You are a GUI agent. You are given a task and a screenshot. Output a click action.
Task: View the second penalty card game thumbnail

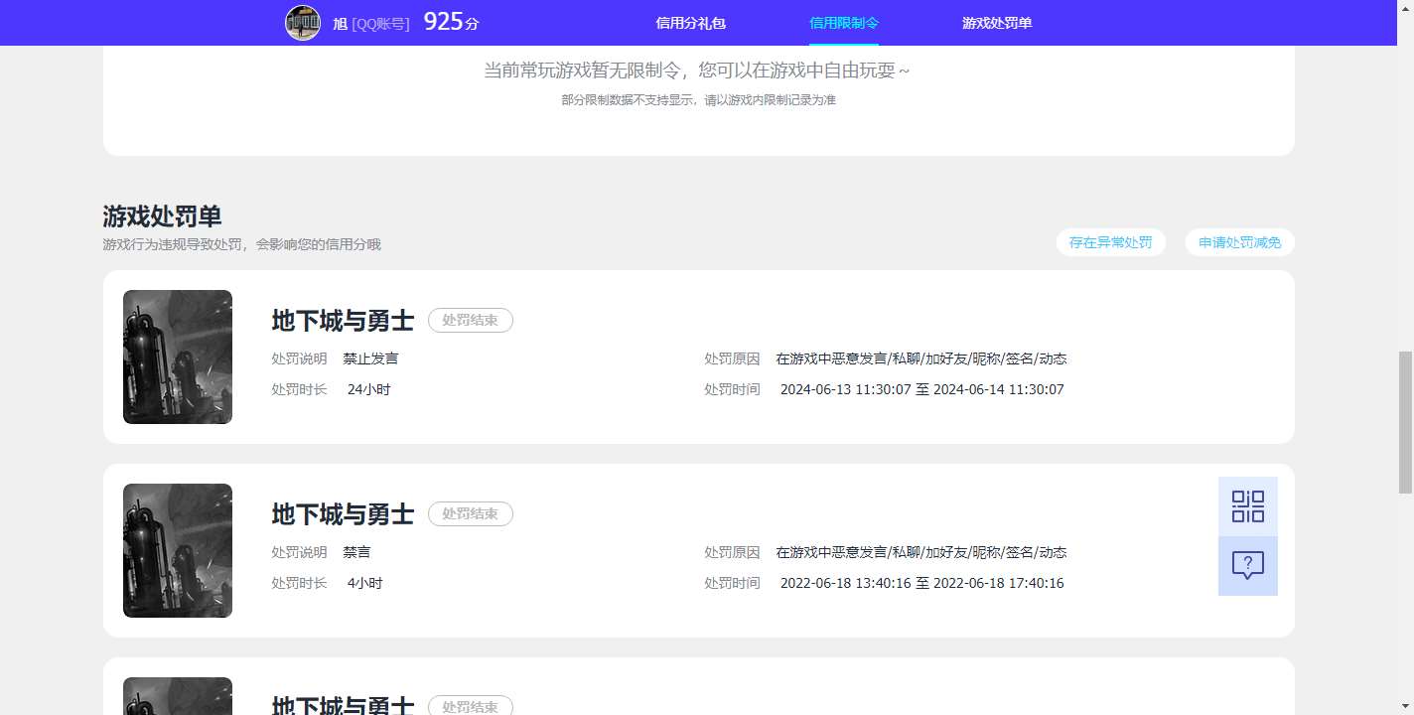tap(177, 550)
